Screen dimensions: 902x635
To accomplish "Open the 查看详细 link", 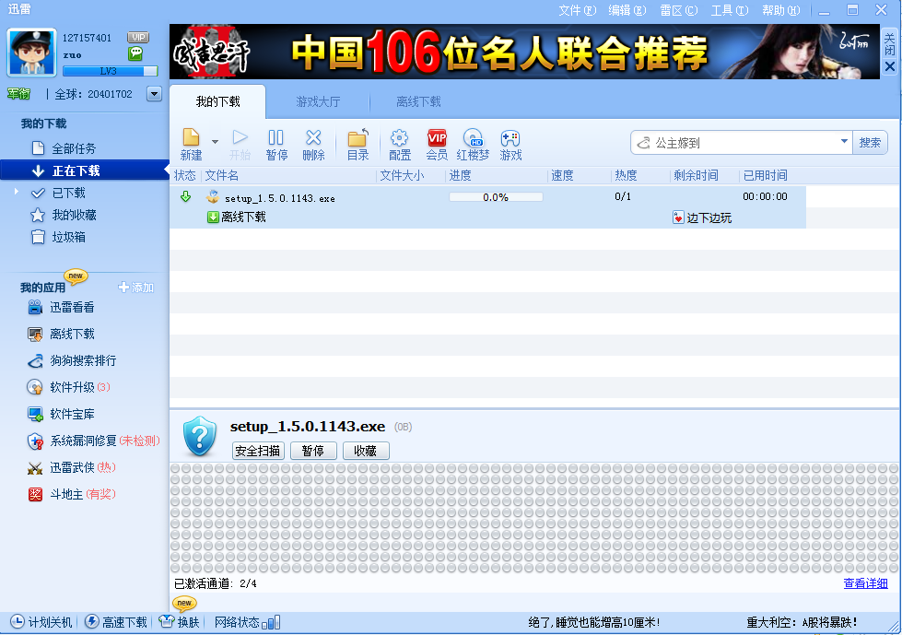I will 865,583.
